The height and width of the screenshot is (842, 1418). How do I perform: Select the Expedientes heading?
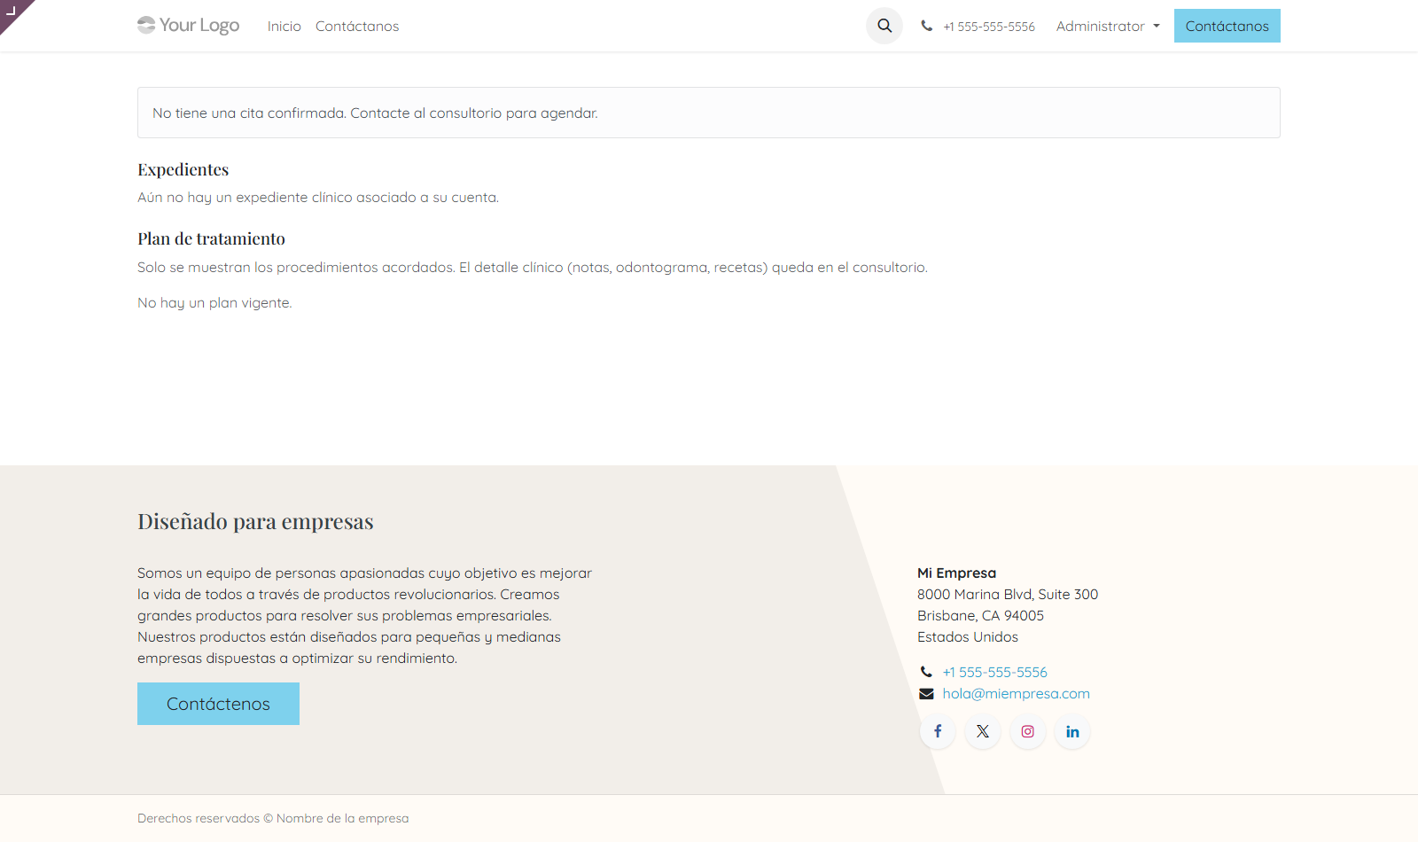point(183,169)
